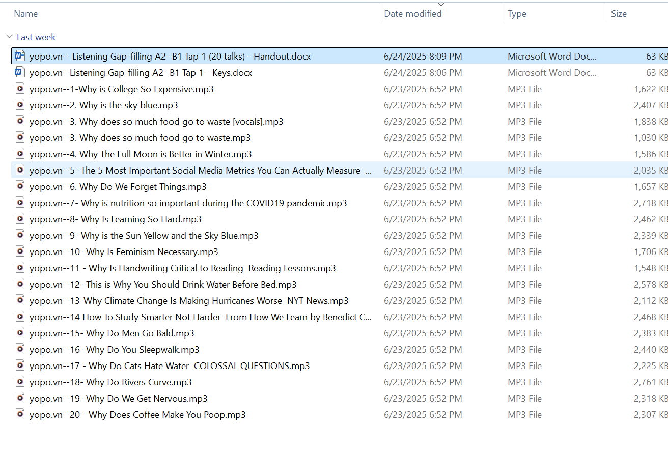Sort files by the Type column header
This screenshot has width=668, height=450.
[517, 14]
